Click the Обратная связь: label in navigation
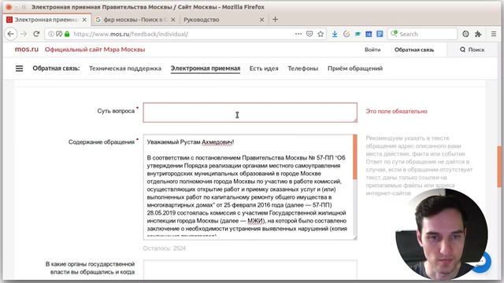Viewport: 504px width, 283px height. point(56,68)
